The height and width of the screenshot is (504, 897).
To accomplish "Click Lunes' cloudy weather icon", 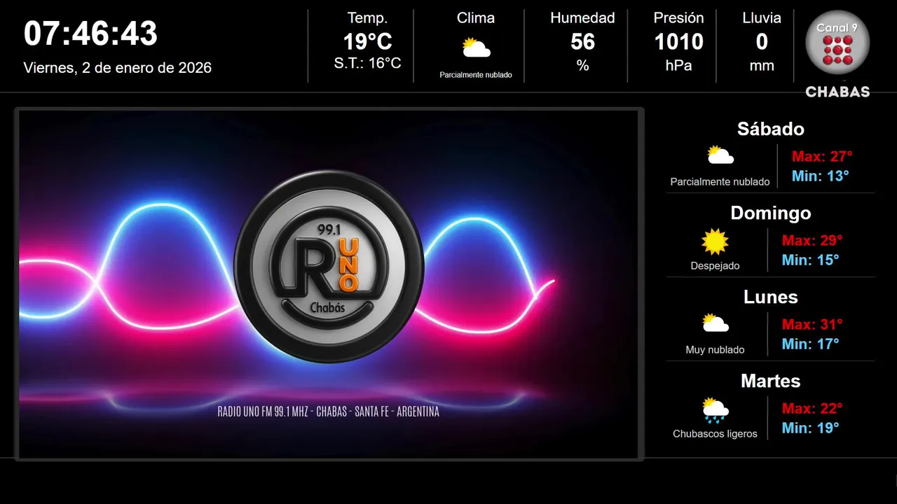I will [x=715, y=323].
